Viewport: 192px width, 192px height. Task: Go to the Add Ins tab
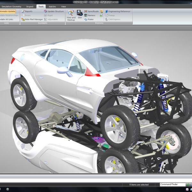[52, 6]
